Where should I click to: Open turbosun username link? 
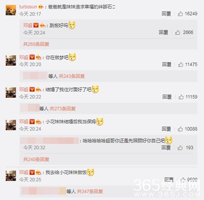[x=28, y=7]
